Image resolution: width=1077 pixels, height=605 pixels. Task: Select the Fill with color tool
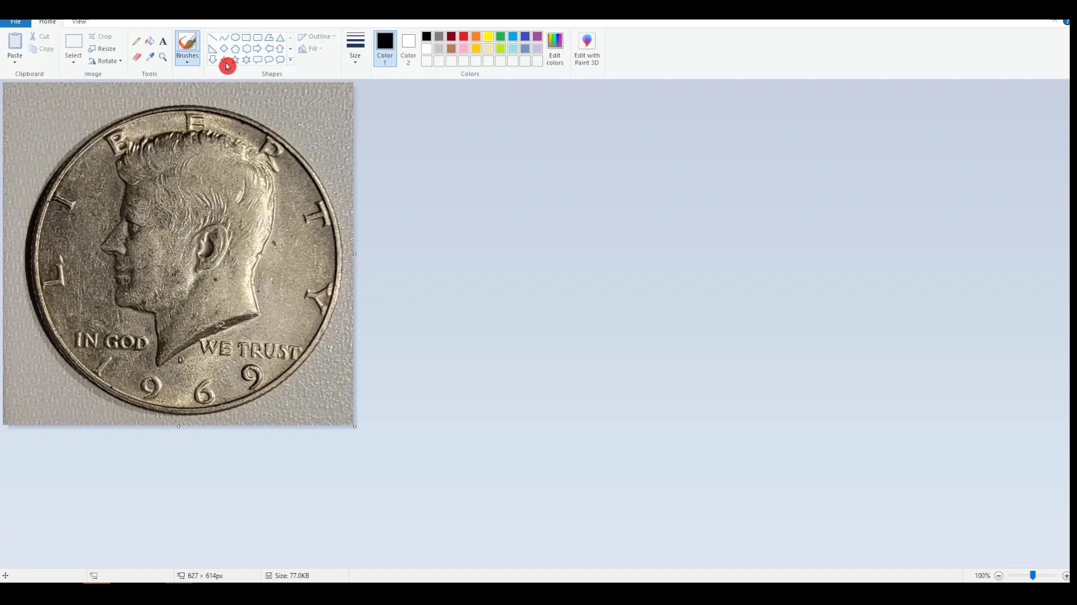(x=150, y=41)
